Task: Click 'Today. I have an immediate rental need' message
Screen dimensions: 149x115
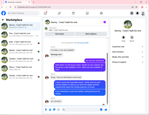Action: pyautogui.click(x=66, y=77)
